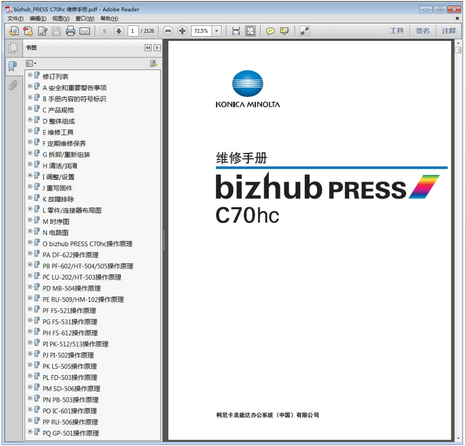Image resolution: width=466 pixels, height=446 pixels.
Task: Open bookmark options menu
Action: pyautogui.click(x=30, y=63)
